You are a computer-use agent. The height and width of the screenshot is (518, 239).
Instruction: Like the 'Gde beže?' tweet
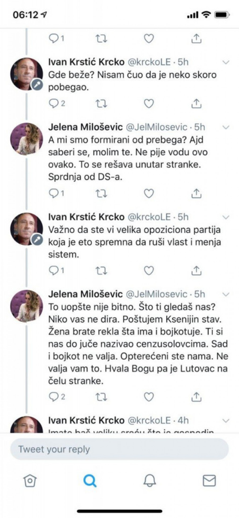coord(149,103)
